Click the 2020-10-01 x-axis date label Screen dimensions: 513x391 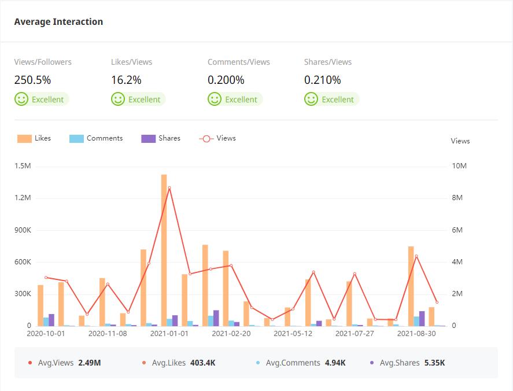point(46,334)
